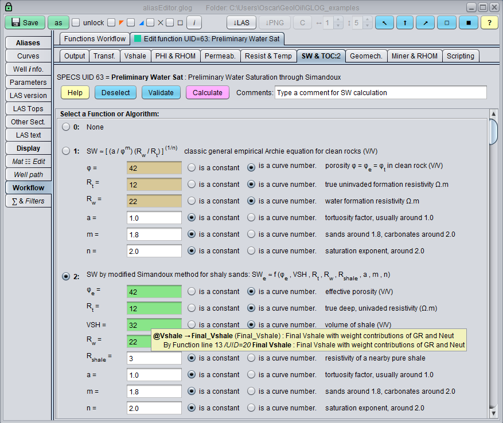This screenshot has width=503, height=423.
Task: Decrement the vertical stepper down arrow
Action: (366, 26)
